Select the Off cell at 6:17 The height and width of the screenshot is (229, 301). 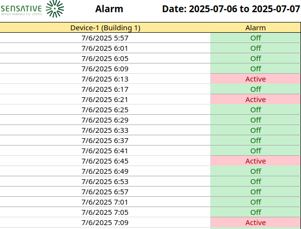pos(255,89)
